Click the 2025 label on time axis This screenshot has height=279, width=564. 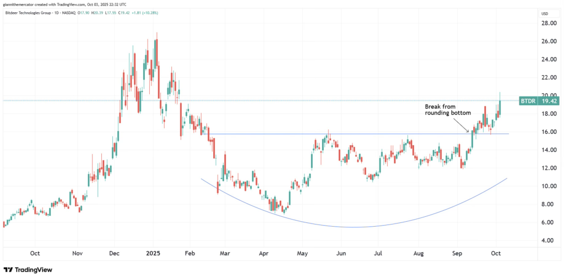[150, 254]
